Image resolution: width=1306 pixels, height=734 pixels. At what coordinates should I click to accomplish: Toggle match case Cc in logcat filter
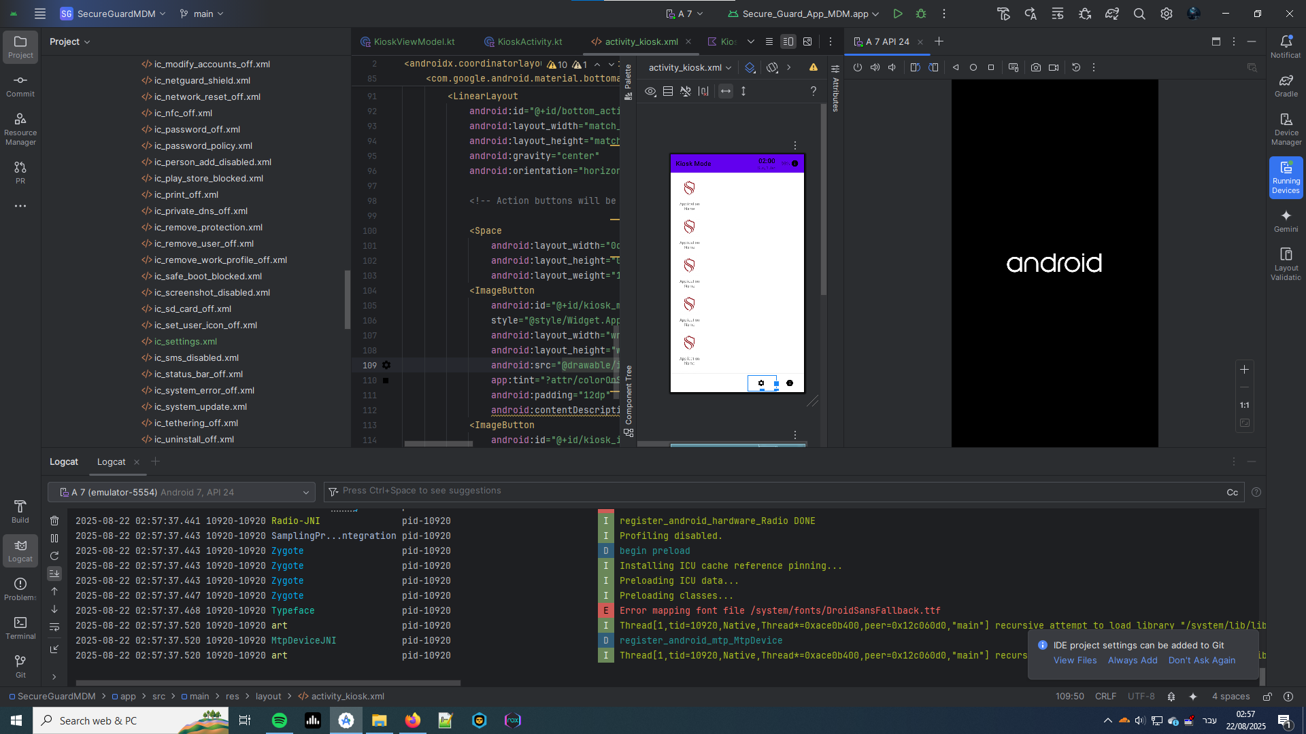coord(1233,493)
